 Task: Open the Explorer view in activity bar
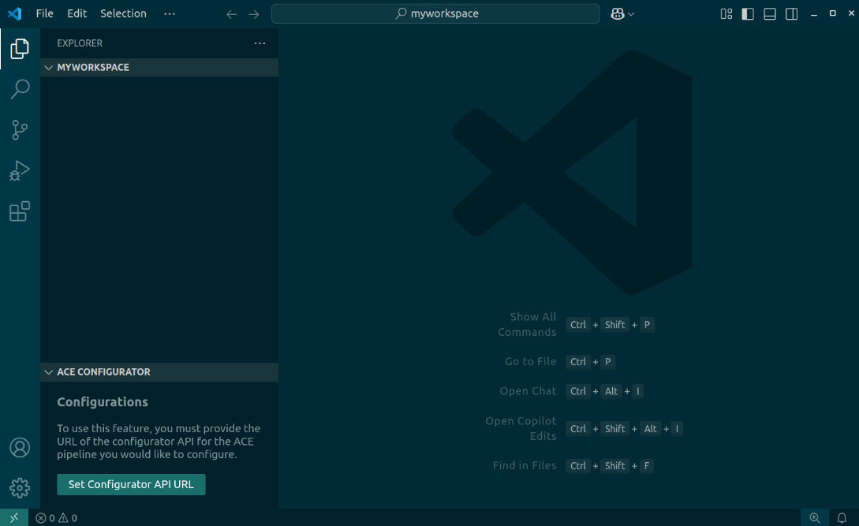pos(20,49)
